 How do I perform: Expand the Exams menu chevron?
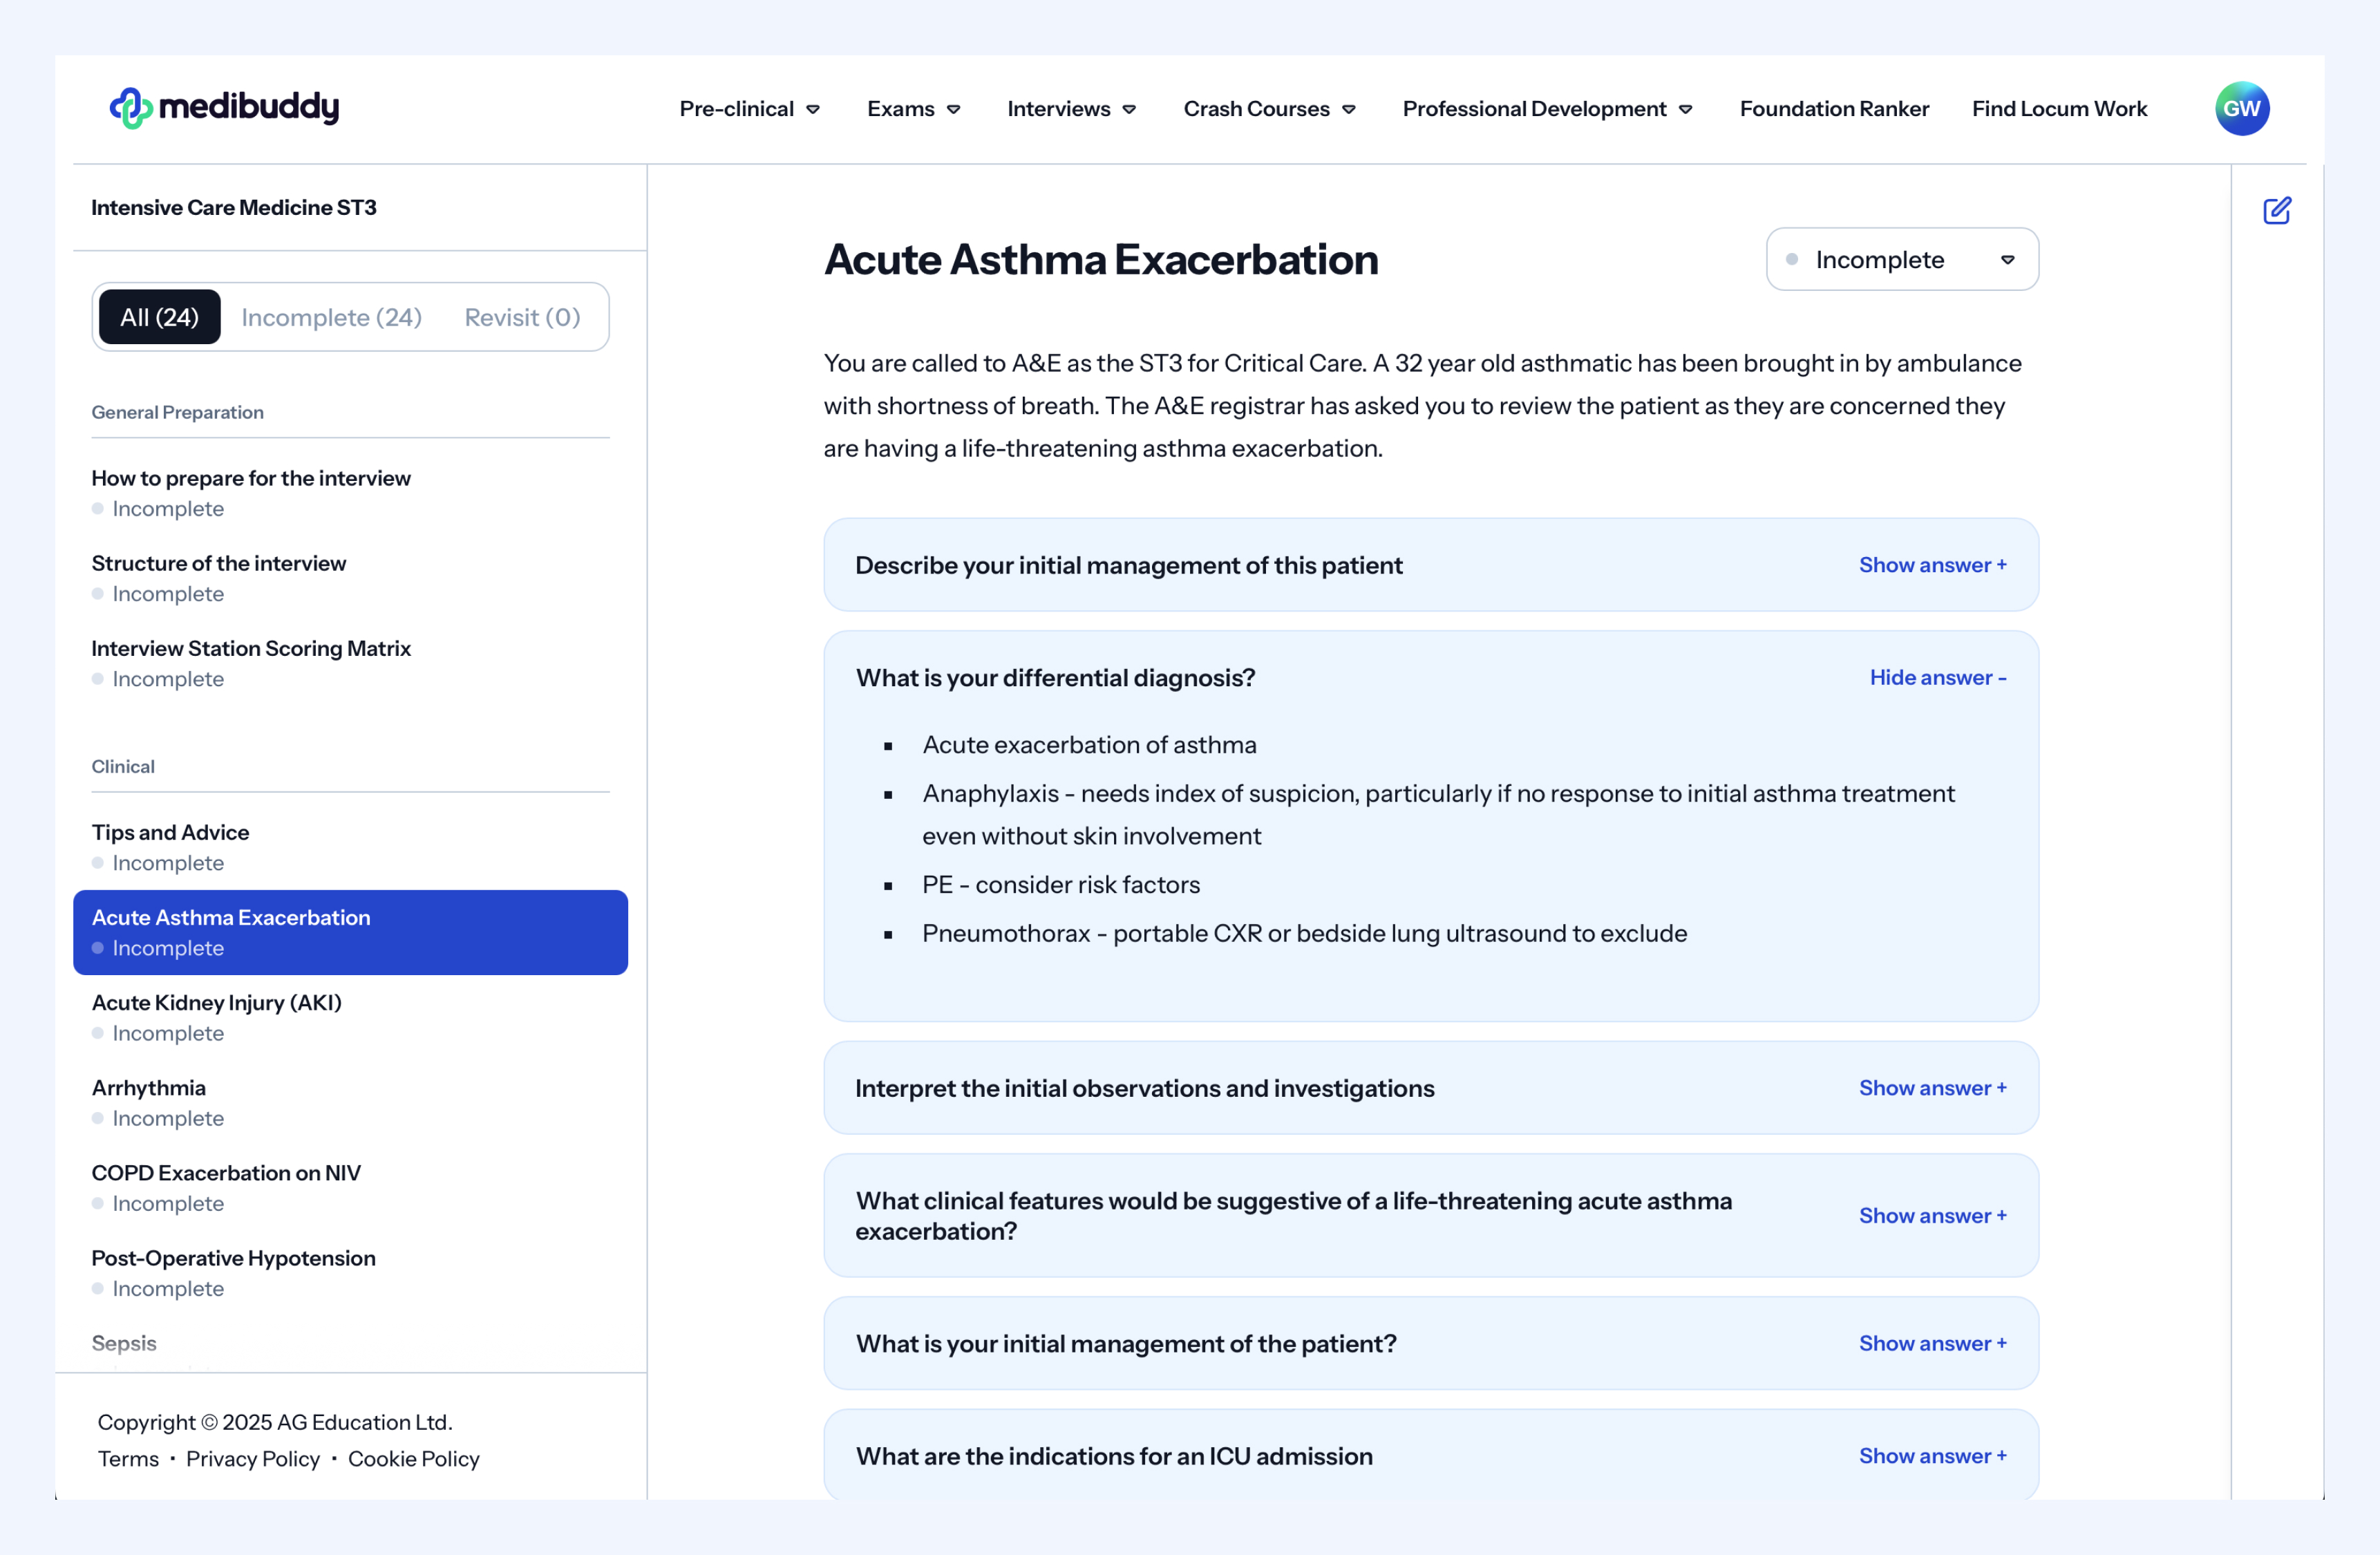point(953,110)
